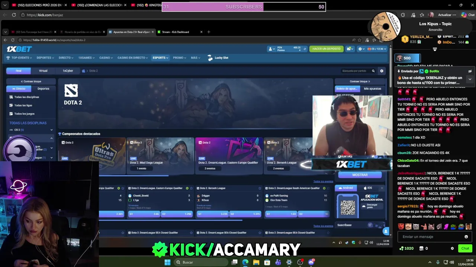
Task: Expand the pinned BotRix message chevron
Action: coord(470,79)
